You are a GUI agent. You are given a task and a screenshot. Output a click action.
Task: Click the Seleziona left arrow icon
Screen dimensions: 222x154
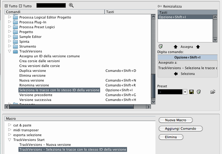176,74
